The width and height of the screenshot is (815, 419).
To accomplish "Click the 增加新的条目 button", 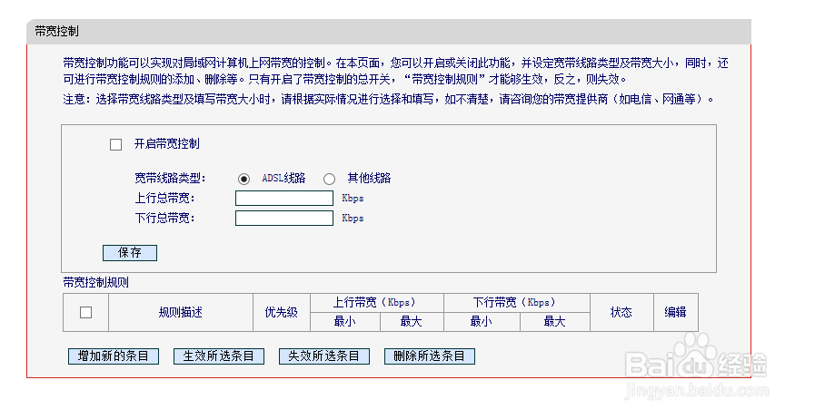I will 114,356.
